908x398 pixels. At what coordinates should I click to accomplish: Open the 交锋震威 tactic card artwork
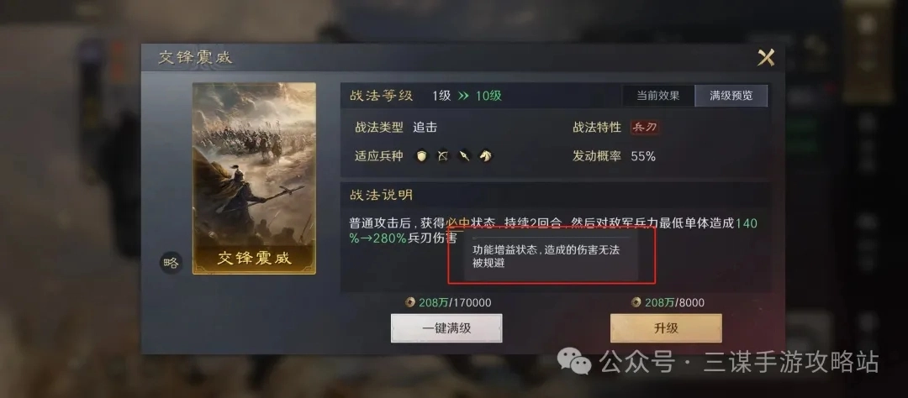click(254, 178)
